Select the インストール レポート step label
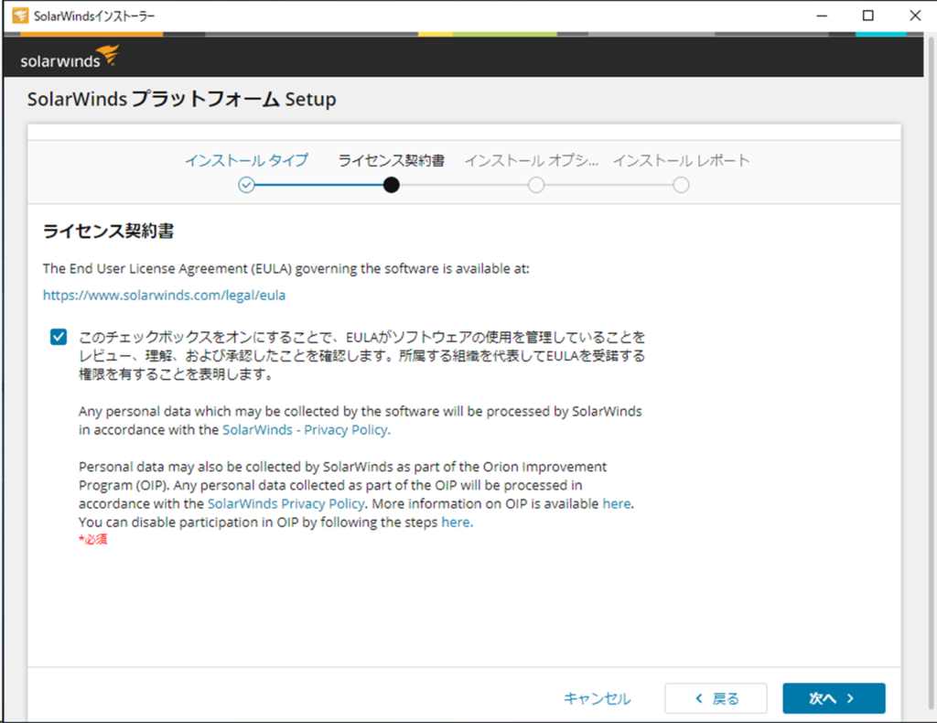Screen dimensions: 937x723 [x=681, y=160]
